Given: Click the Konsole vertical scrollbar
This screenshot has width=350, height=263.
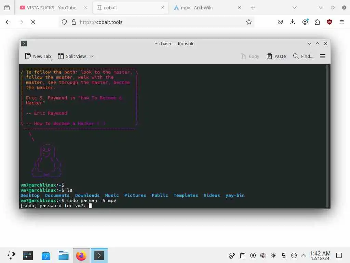Looking at the screenshot, I should (x=327, y=136).
